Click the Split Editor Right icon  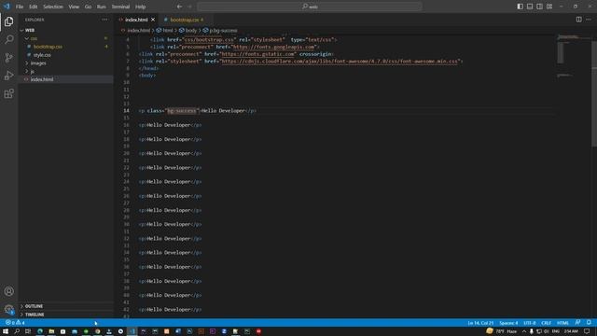click(x=578, y=20)
